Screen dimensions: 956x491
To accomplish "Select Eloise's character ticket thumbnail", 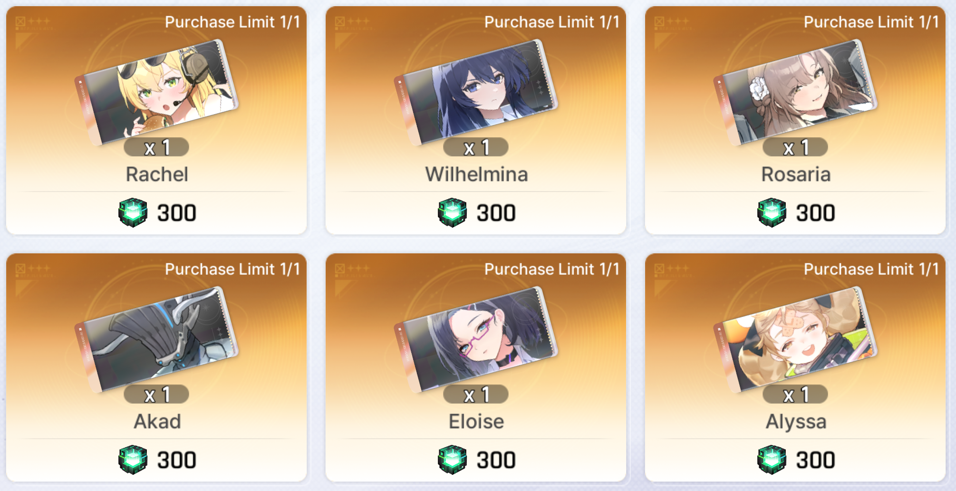I will tap(476, 340).
